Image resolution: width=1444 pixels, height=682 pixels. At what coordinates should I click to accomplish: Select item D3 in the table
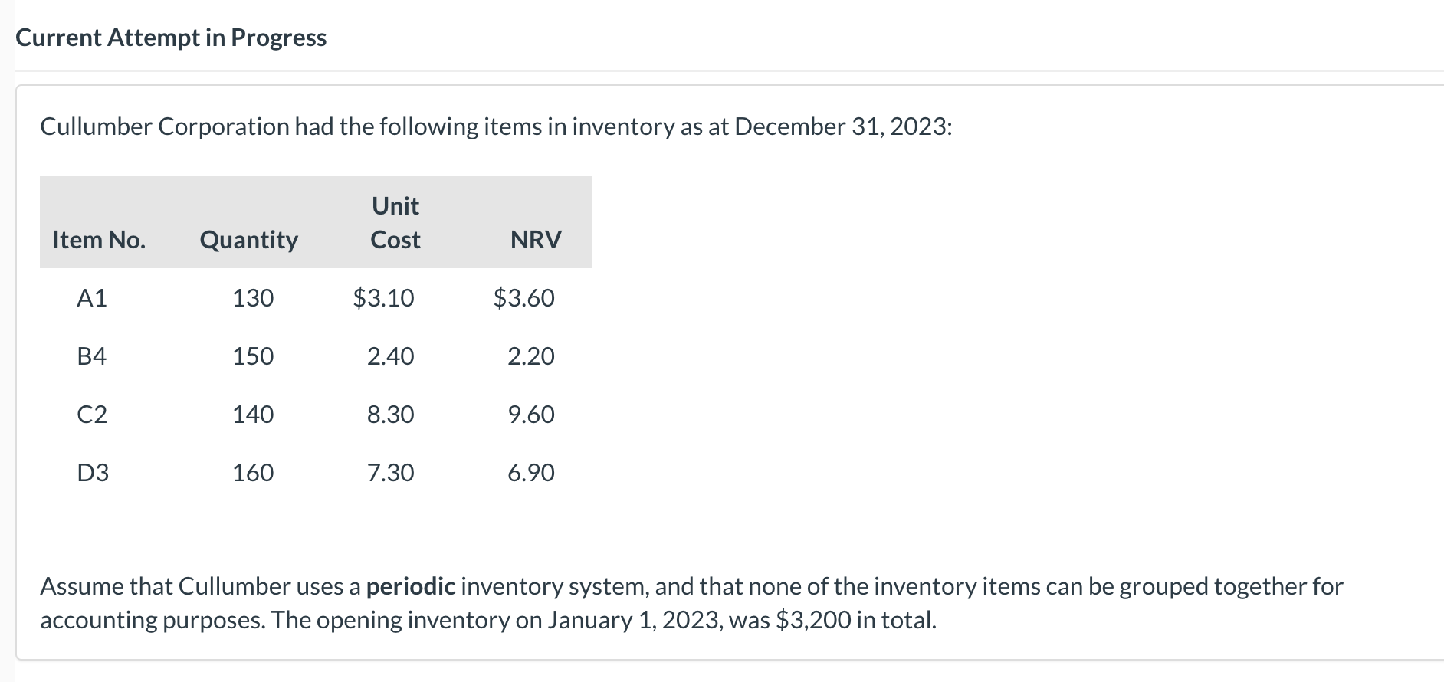93,472
